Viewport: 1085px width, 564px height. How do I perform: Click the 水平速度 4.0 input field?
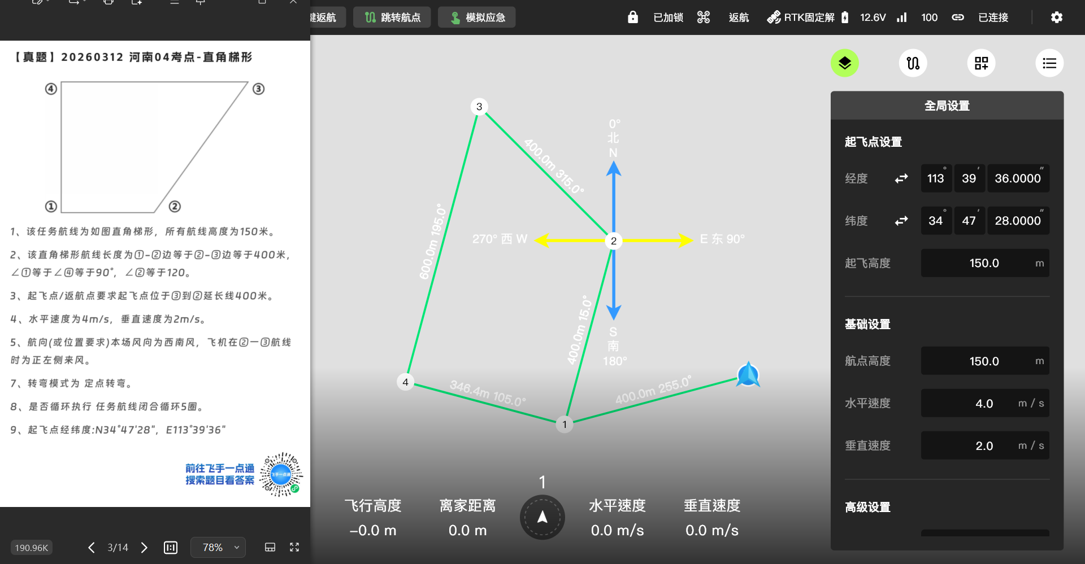985,403
